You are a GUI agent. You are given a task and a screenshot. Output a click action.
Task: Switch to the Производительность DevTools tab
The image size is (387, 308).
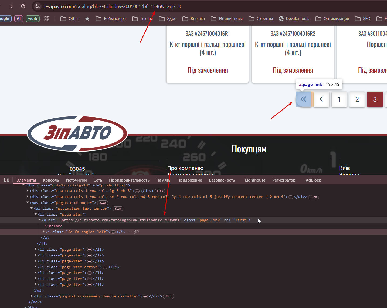tap(129, 180)
